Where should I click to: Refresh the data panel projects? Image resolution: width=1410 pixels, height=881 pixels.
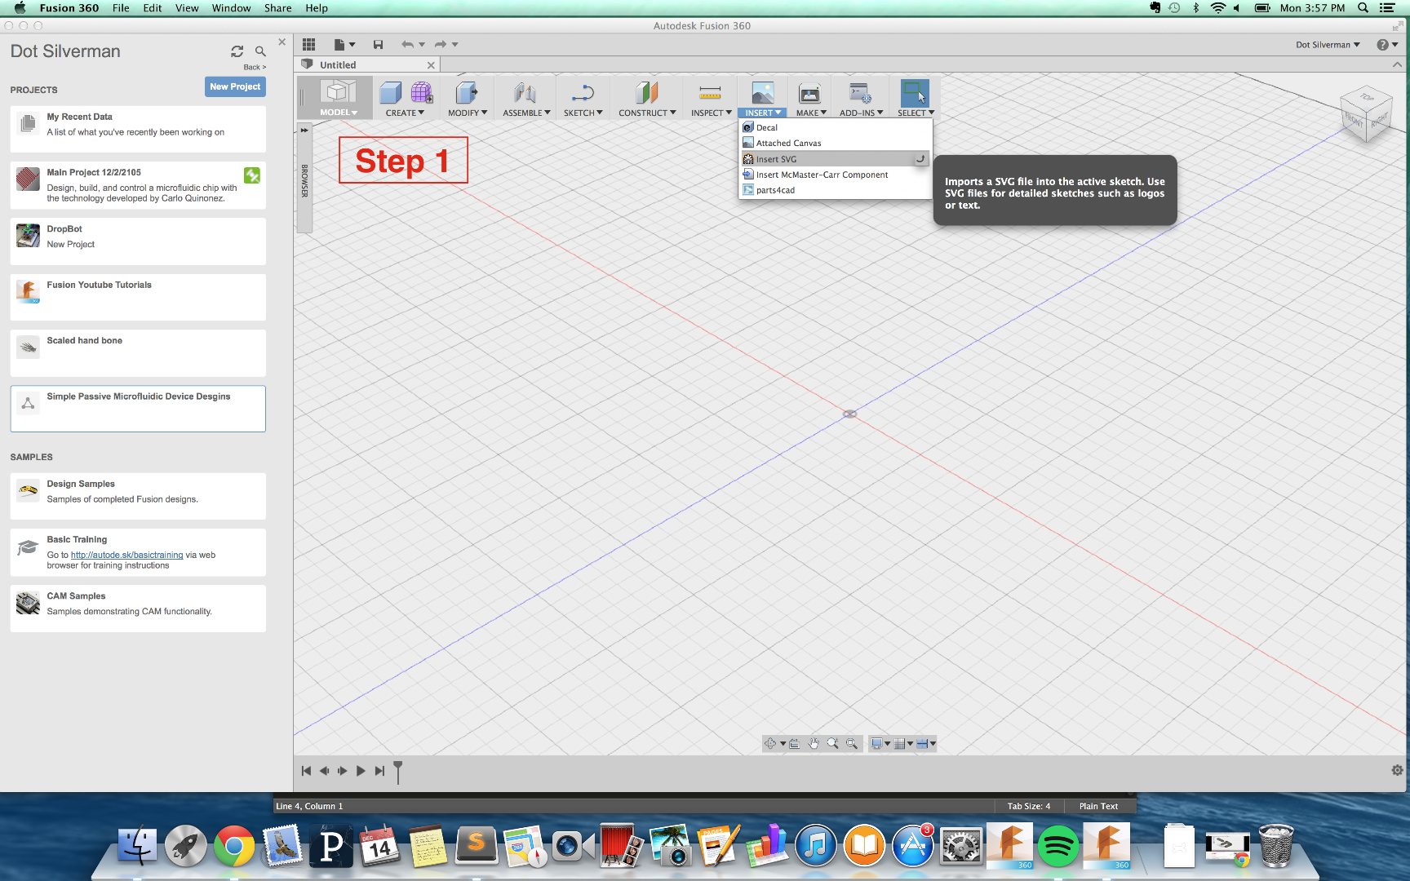[x=237, y=51]
